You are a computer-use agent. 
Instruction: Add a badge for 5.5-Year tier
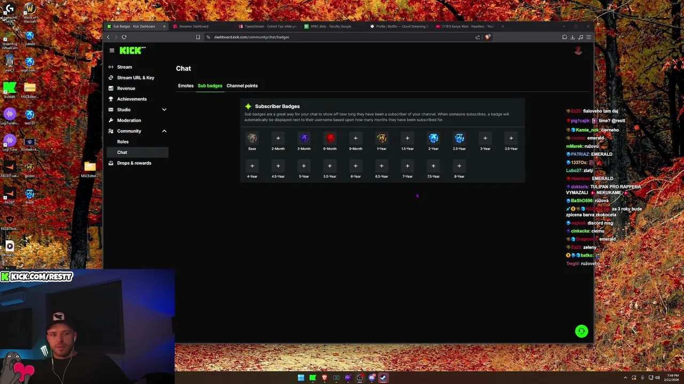click(x=330, y=166)
